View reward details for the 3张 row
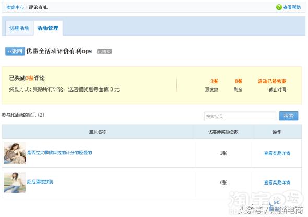 click(277, 153)
